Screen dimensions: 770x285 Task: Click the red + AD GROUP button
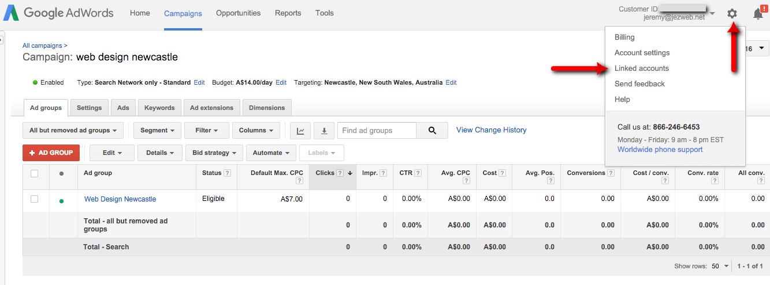pos(51,153)
